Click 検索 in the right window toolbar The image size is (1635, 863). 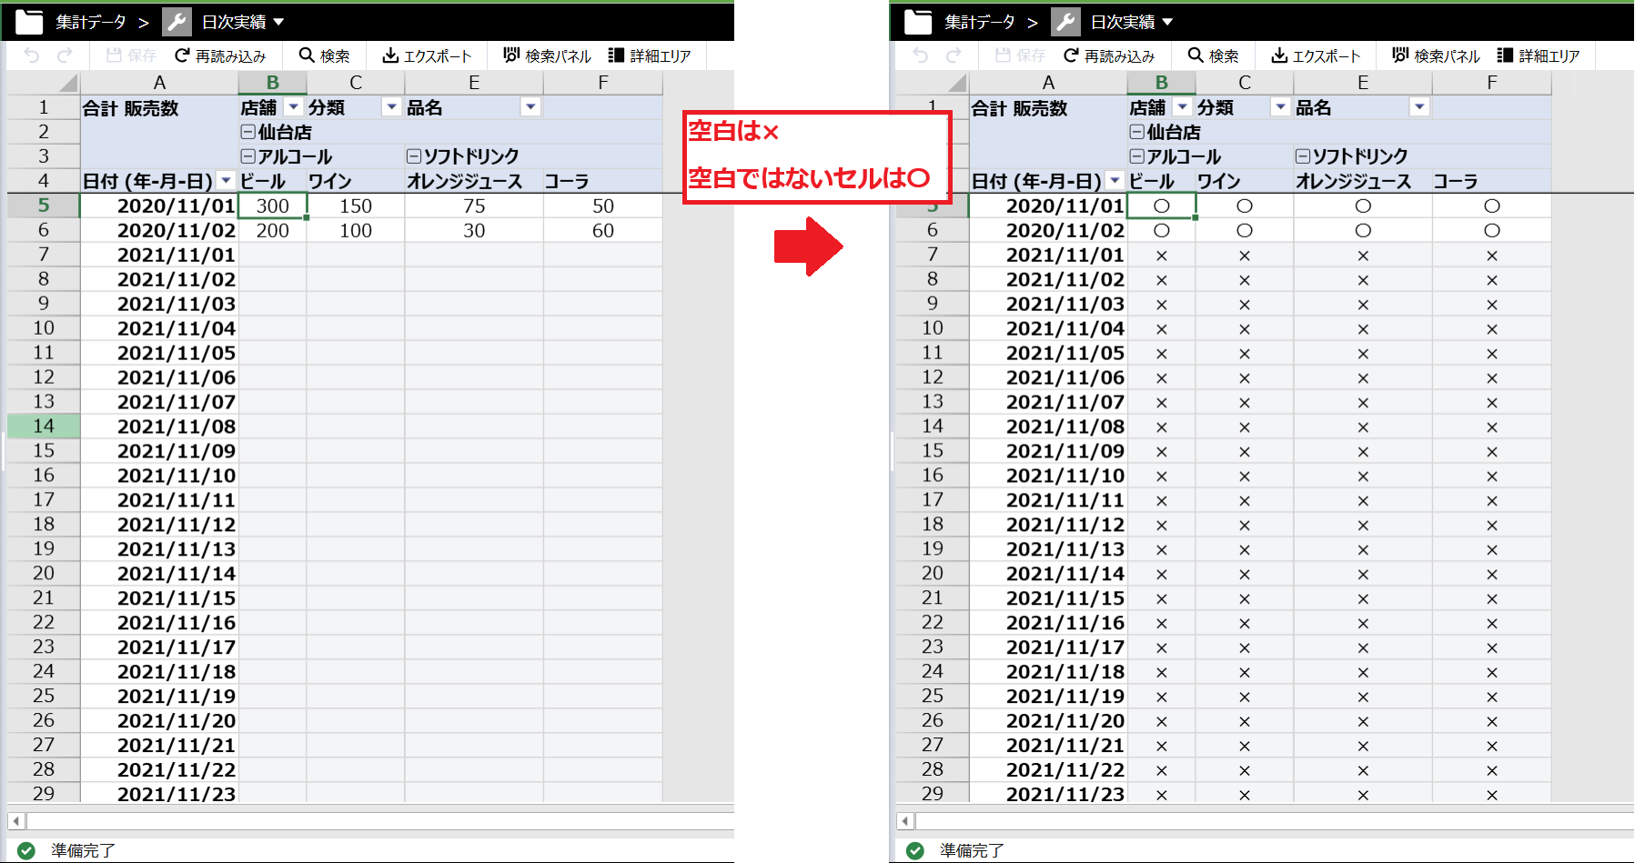(x=1214, y=55)
